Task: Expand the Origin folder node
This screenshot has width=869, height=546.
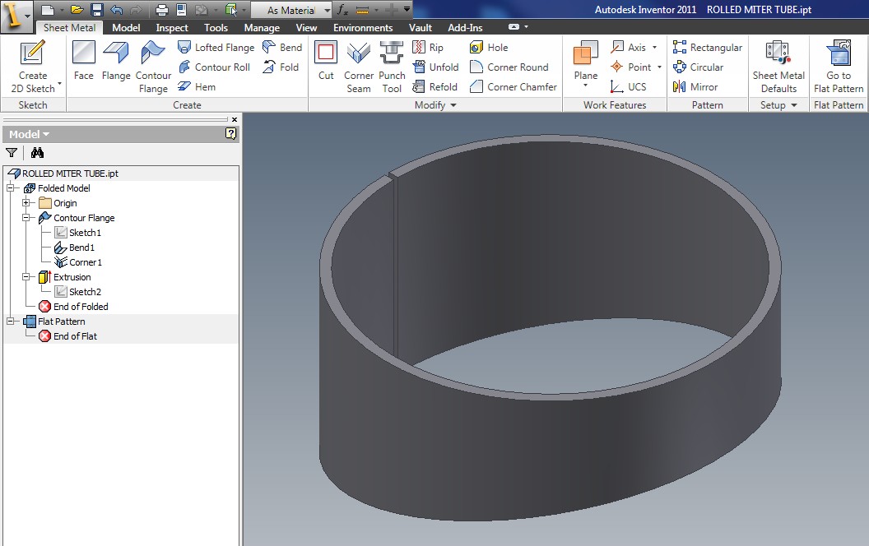Action: tap(26, 203)
